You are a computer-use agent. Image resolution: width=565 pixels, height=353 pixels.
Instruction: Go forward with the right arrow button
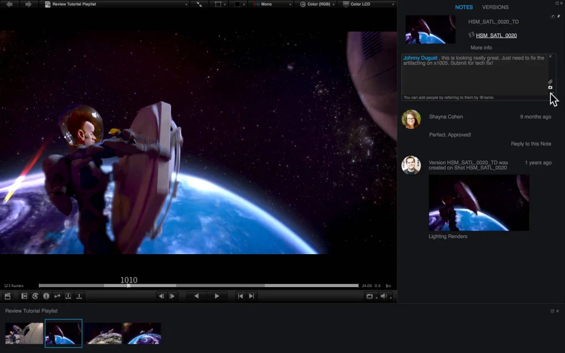[28, 4]
